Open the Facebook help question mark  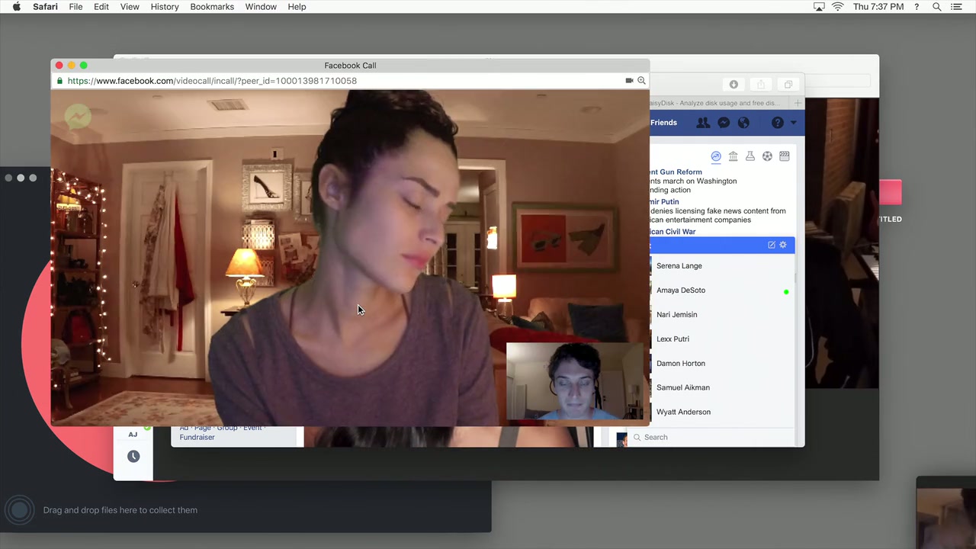click(x=777, y=123)
